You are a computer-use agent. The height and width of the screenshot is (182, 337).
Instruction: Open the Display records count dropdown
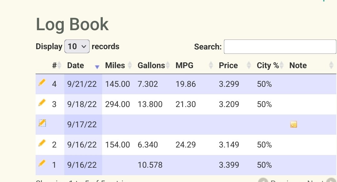(77, 46)
